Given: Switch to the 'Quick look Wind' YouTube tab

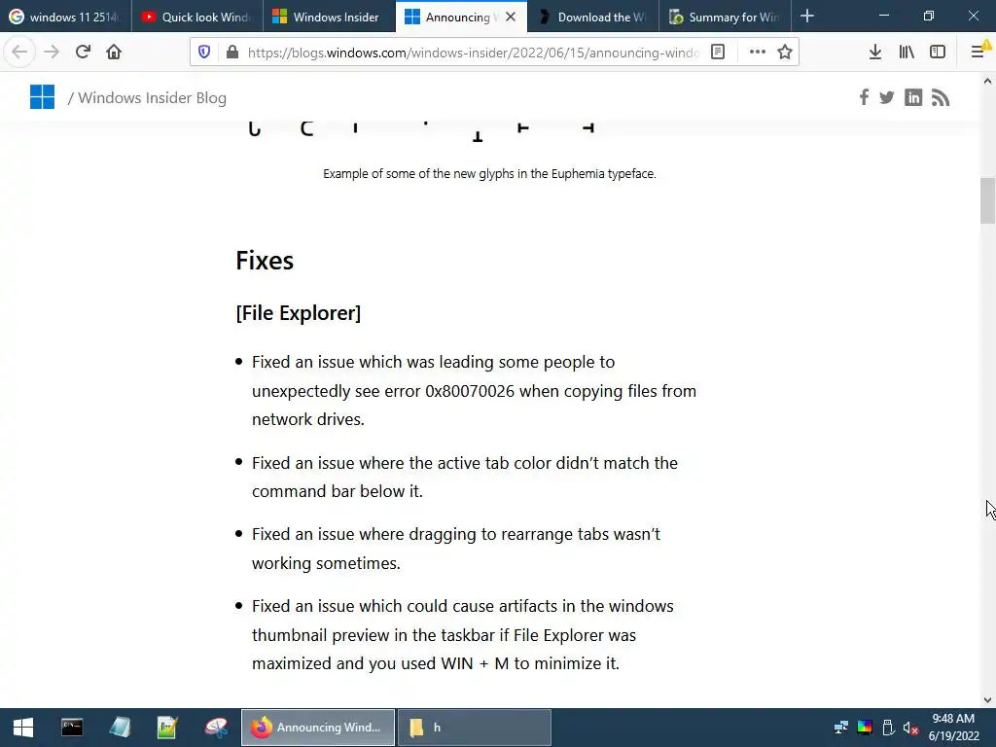Looking at the screenshot, I should 197,17.
